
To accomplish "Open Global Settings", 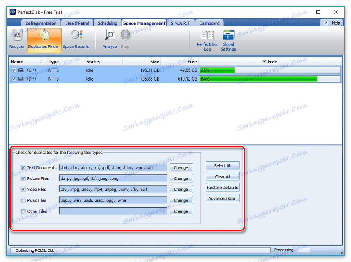I will (228, 40).
